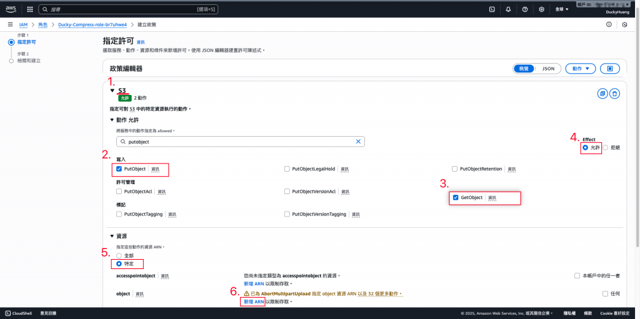Open 隱私權 link in the footer
Screen dimensions: 640x319
tap(569, 313)
